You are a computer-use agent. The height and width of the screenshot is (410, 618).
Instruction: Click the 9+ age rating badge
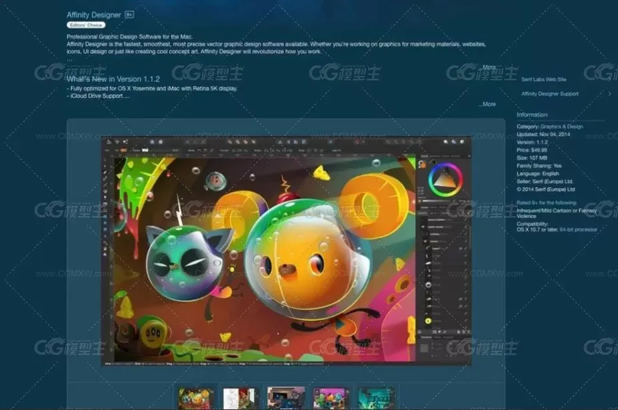tap(129, 15)
